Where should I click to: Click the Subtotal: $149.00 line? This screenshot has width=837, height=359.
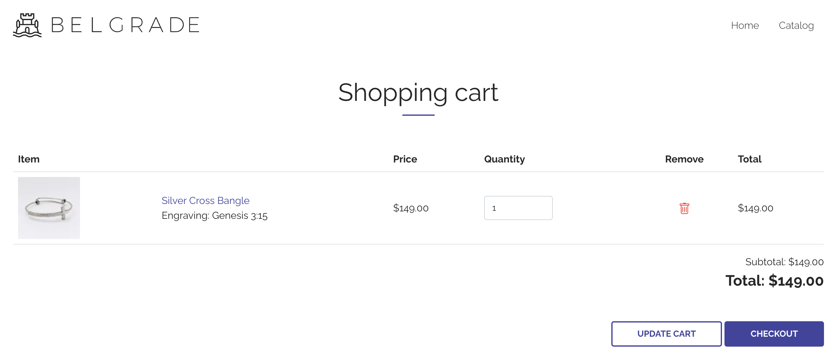[784, 262]
